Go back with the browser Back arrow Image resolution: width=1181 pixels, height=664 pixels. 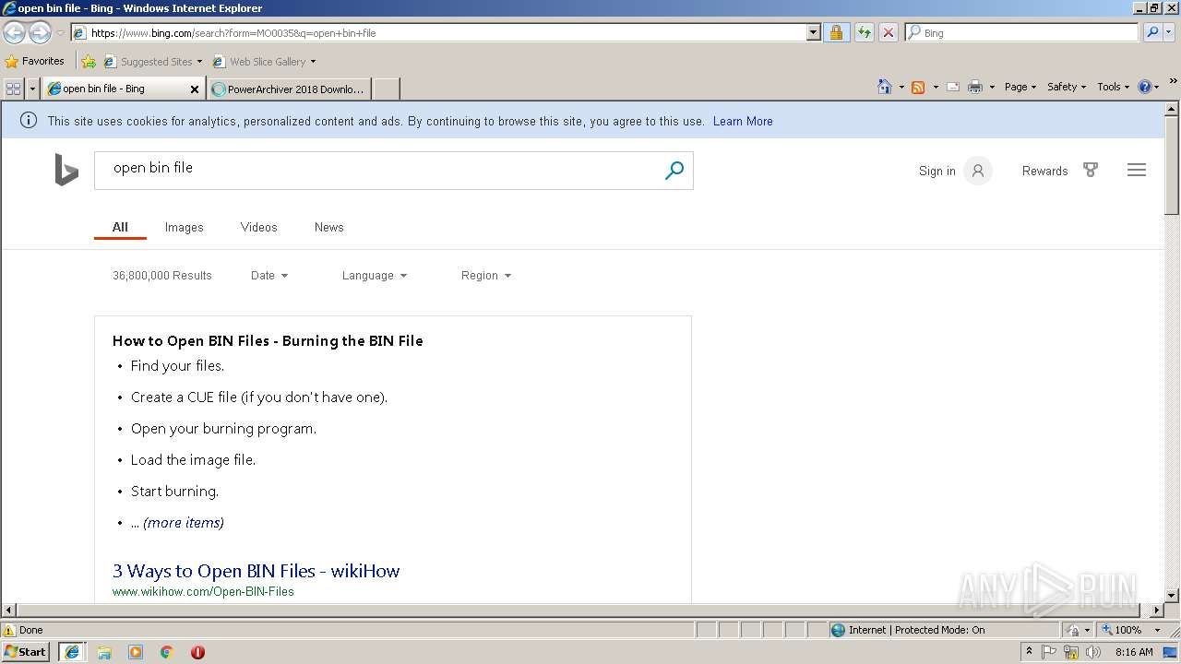click(x=14, y=33)
